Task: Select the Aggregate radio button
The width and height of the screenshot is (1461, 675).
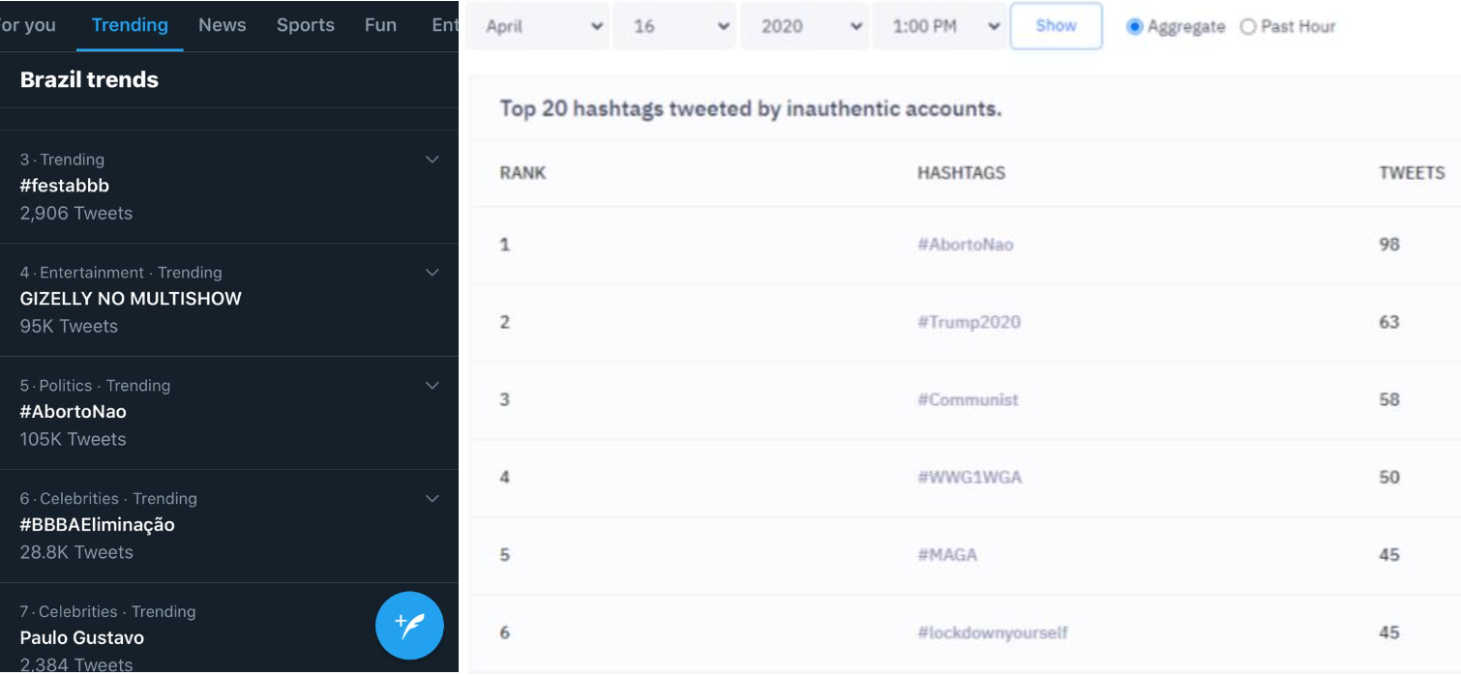Action: (1135, 27)
